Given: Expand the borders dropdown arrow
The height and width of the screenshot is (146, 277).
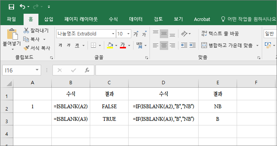Looking at the screenshot, I should [100, 46].
